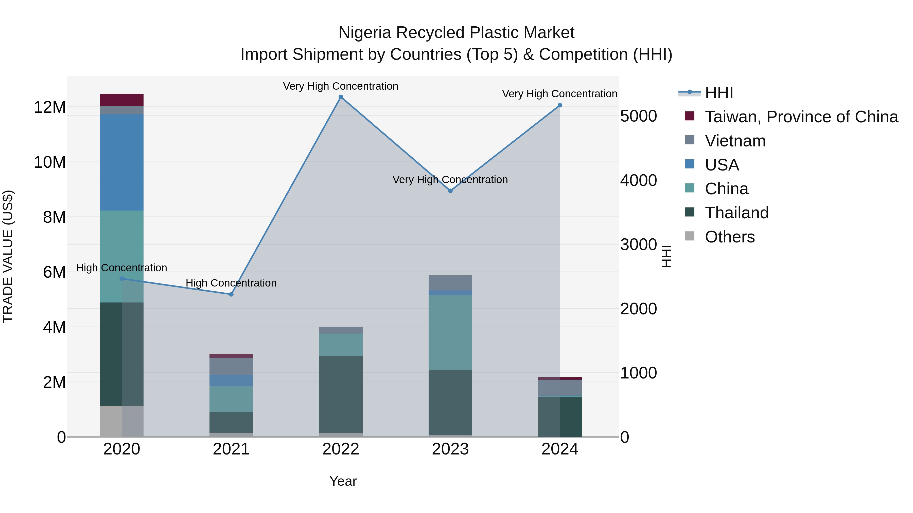Click the Taiwan segment atop 2020 bar
The height and width of the screenshot is (513, 913).
[122, 100]
